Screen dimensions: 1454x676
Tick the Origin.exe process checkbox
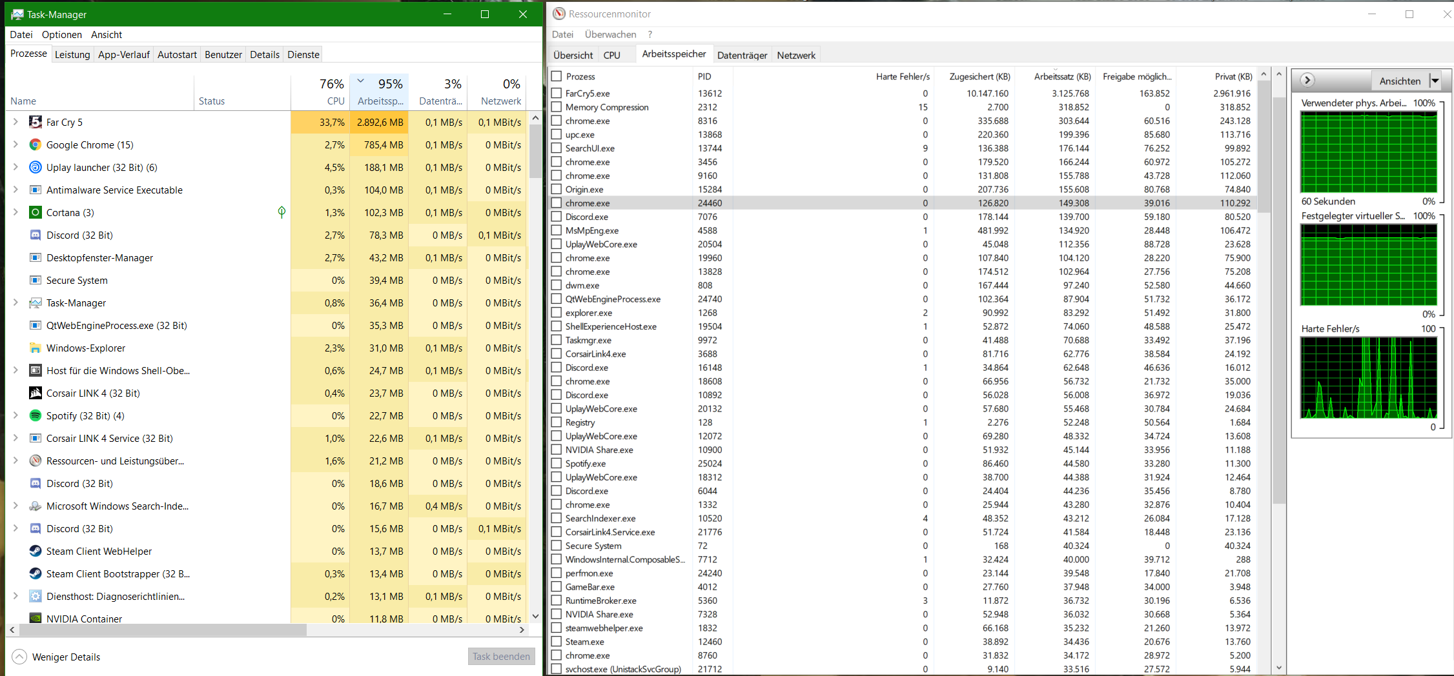click(x=556, y=189)
